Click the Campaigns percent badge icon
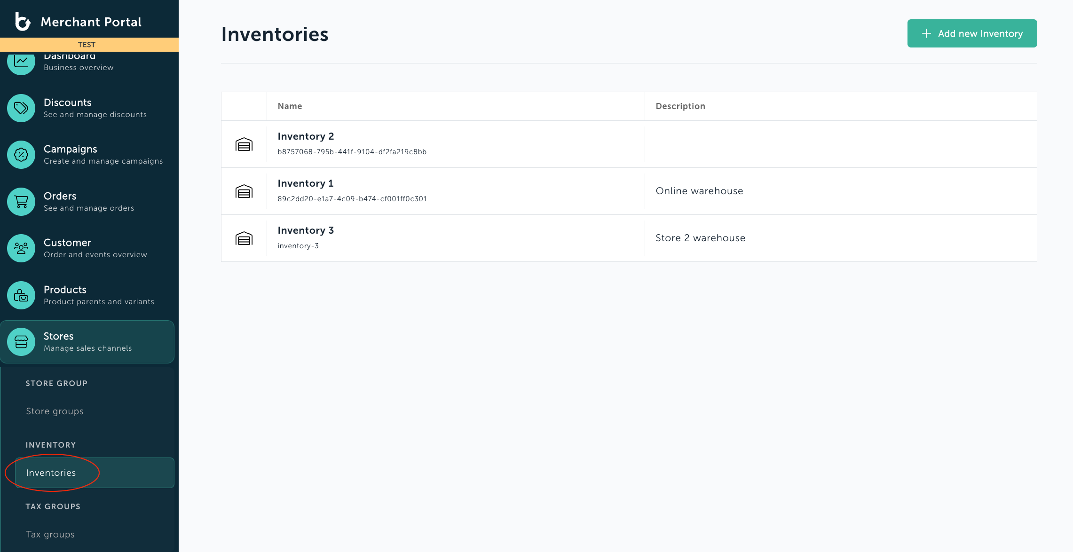The width and height of the screenshot is (1073, 552). point(21,155)
